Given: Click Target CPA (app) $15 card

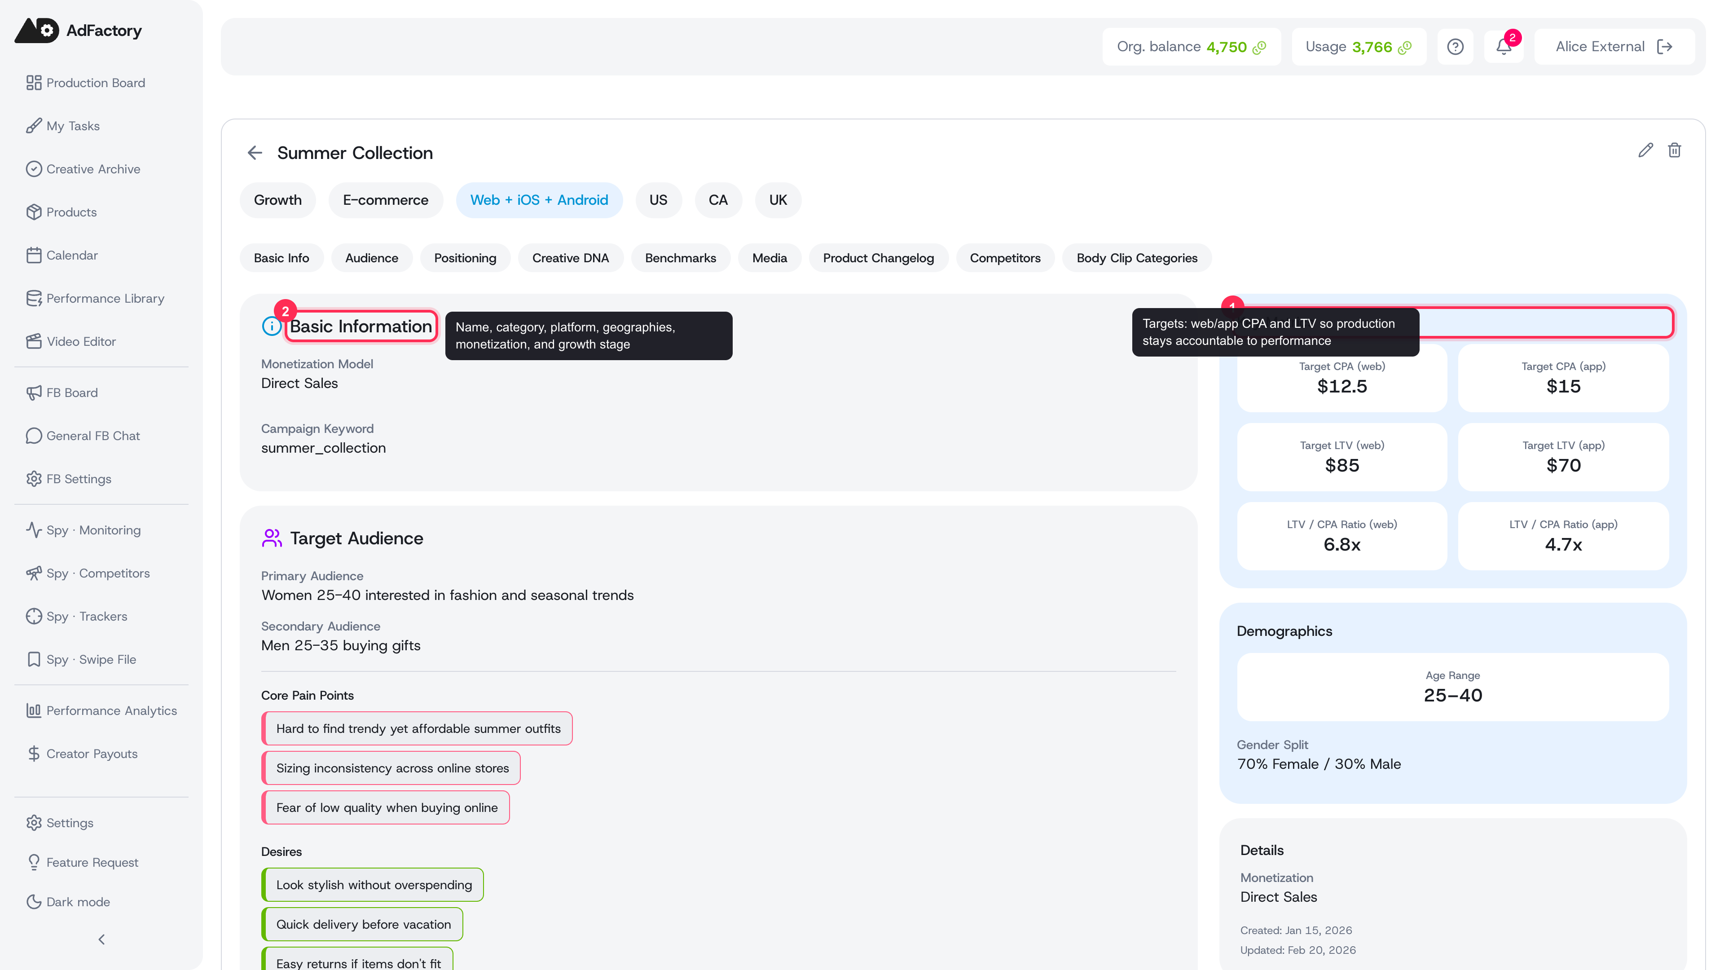Looking at the screenshot, I should 1563,378.
